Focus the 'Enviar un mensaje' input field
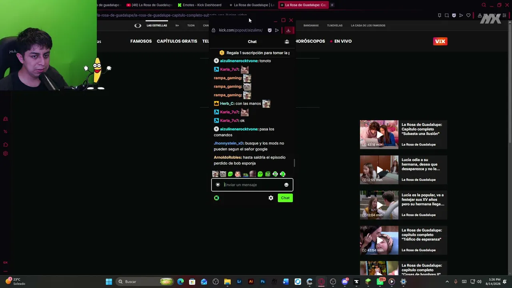The image size is (512, 288). 252,185
